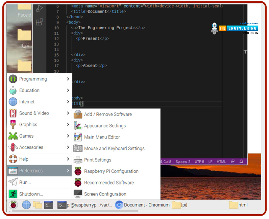Open the Education menu category
This screenshot has width=269, height=219.
[39, 90]
